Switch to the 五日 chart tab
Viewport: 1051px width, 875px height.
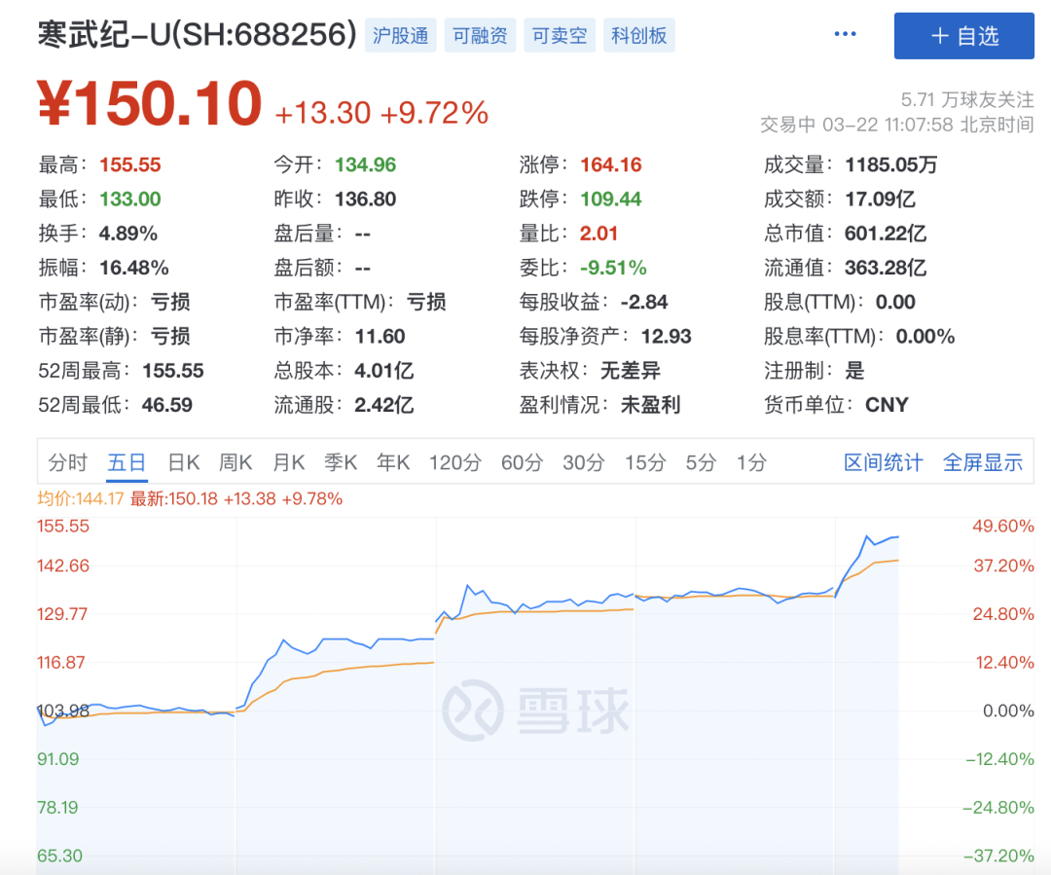tap(127, 462)
